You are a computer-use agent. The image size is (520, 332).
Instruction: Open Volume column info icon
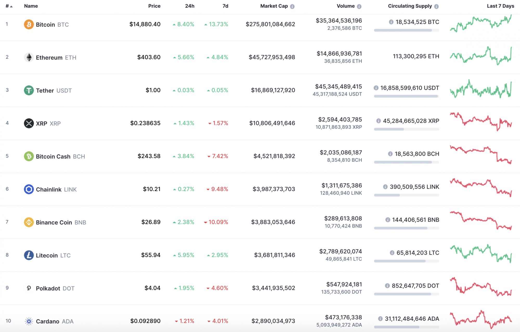click(x=359, y=6)
